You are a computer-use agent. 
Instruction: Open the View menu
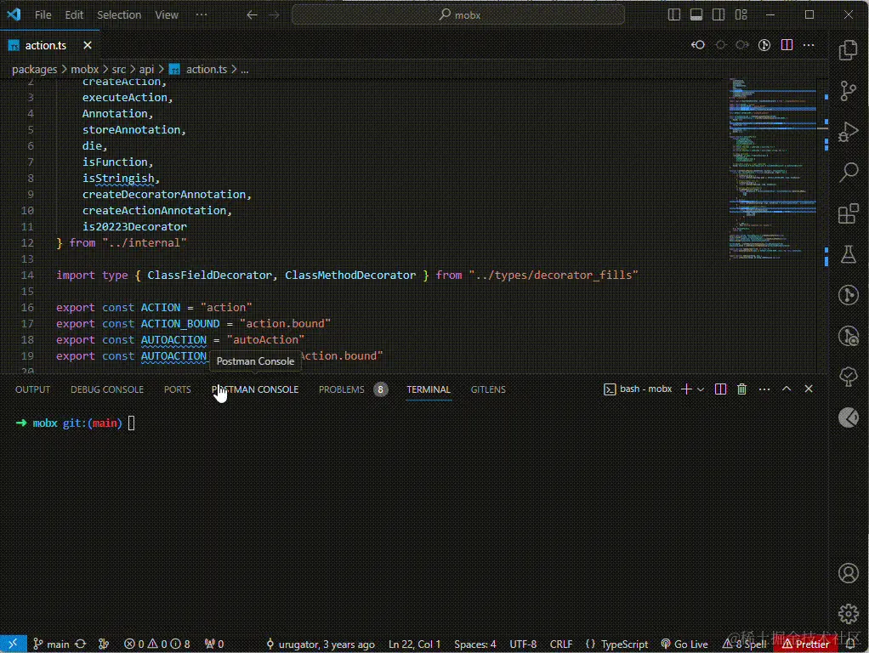[167, 15]
